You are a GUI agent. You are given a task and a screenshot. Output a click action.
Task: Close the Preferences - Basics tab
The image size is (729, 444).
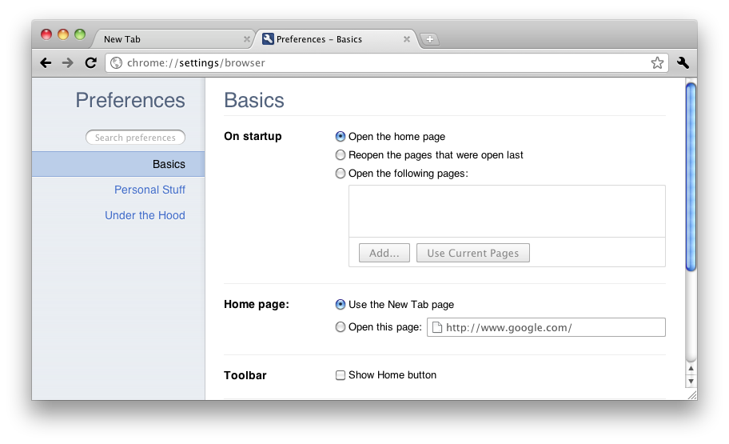[407, 39]
